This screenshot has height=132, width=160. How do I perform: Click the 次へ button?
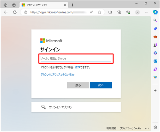(x=101, y=85)
